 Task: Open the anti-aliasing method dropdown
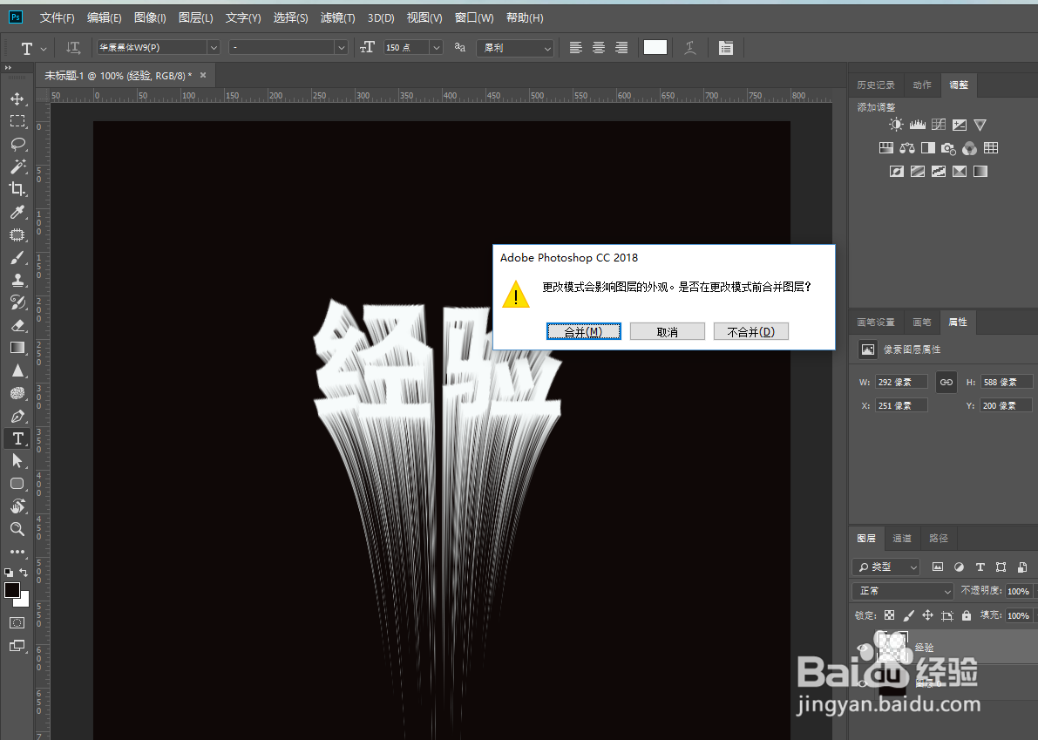514,48
